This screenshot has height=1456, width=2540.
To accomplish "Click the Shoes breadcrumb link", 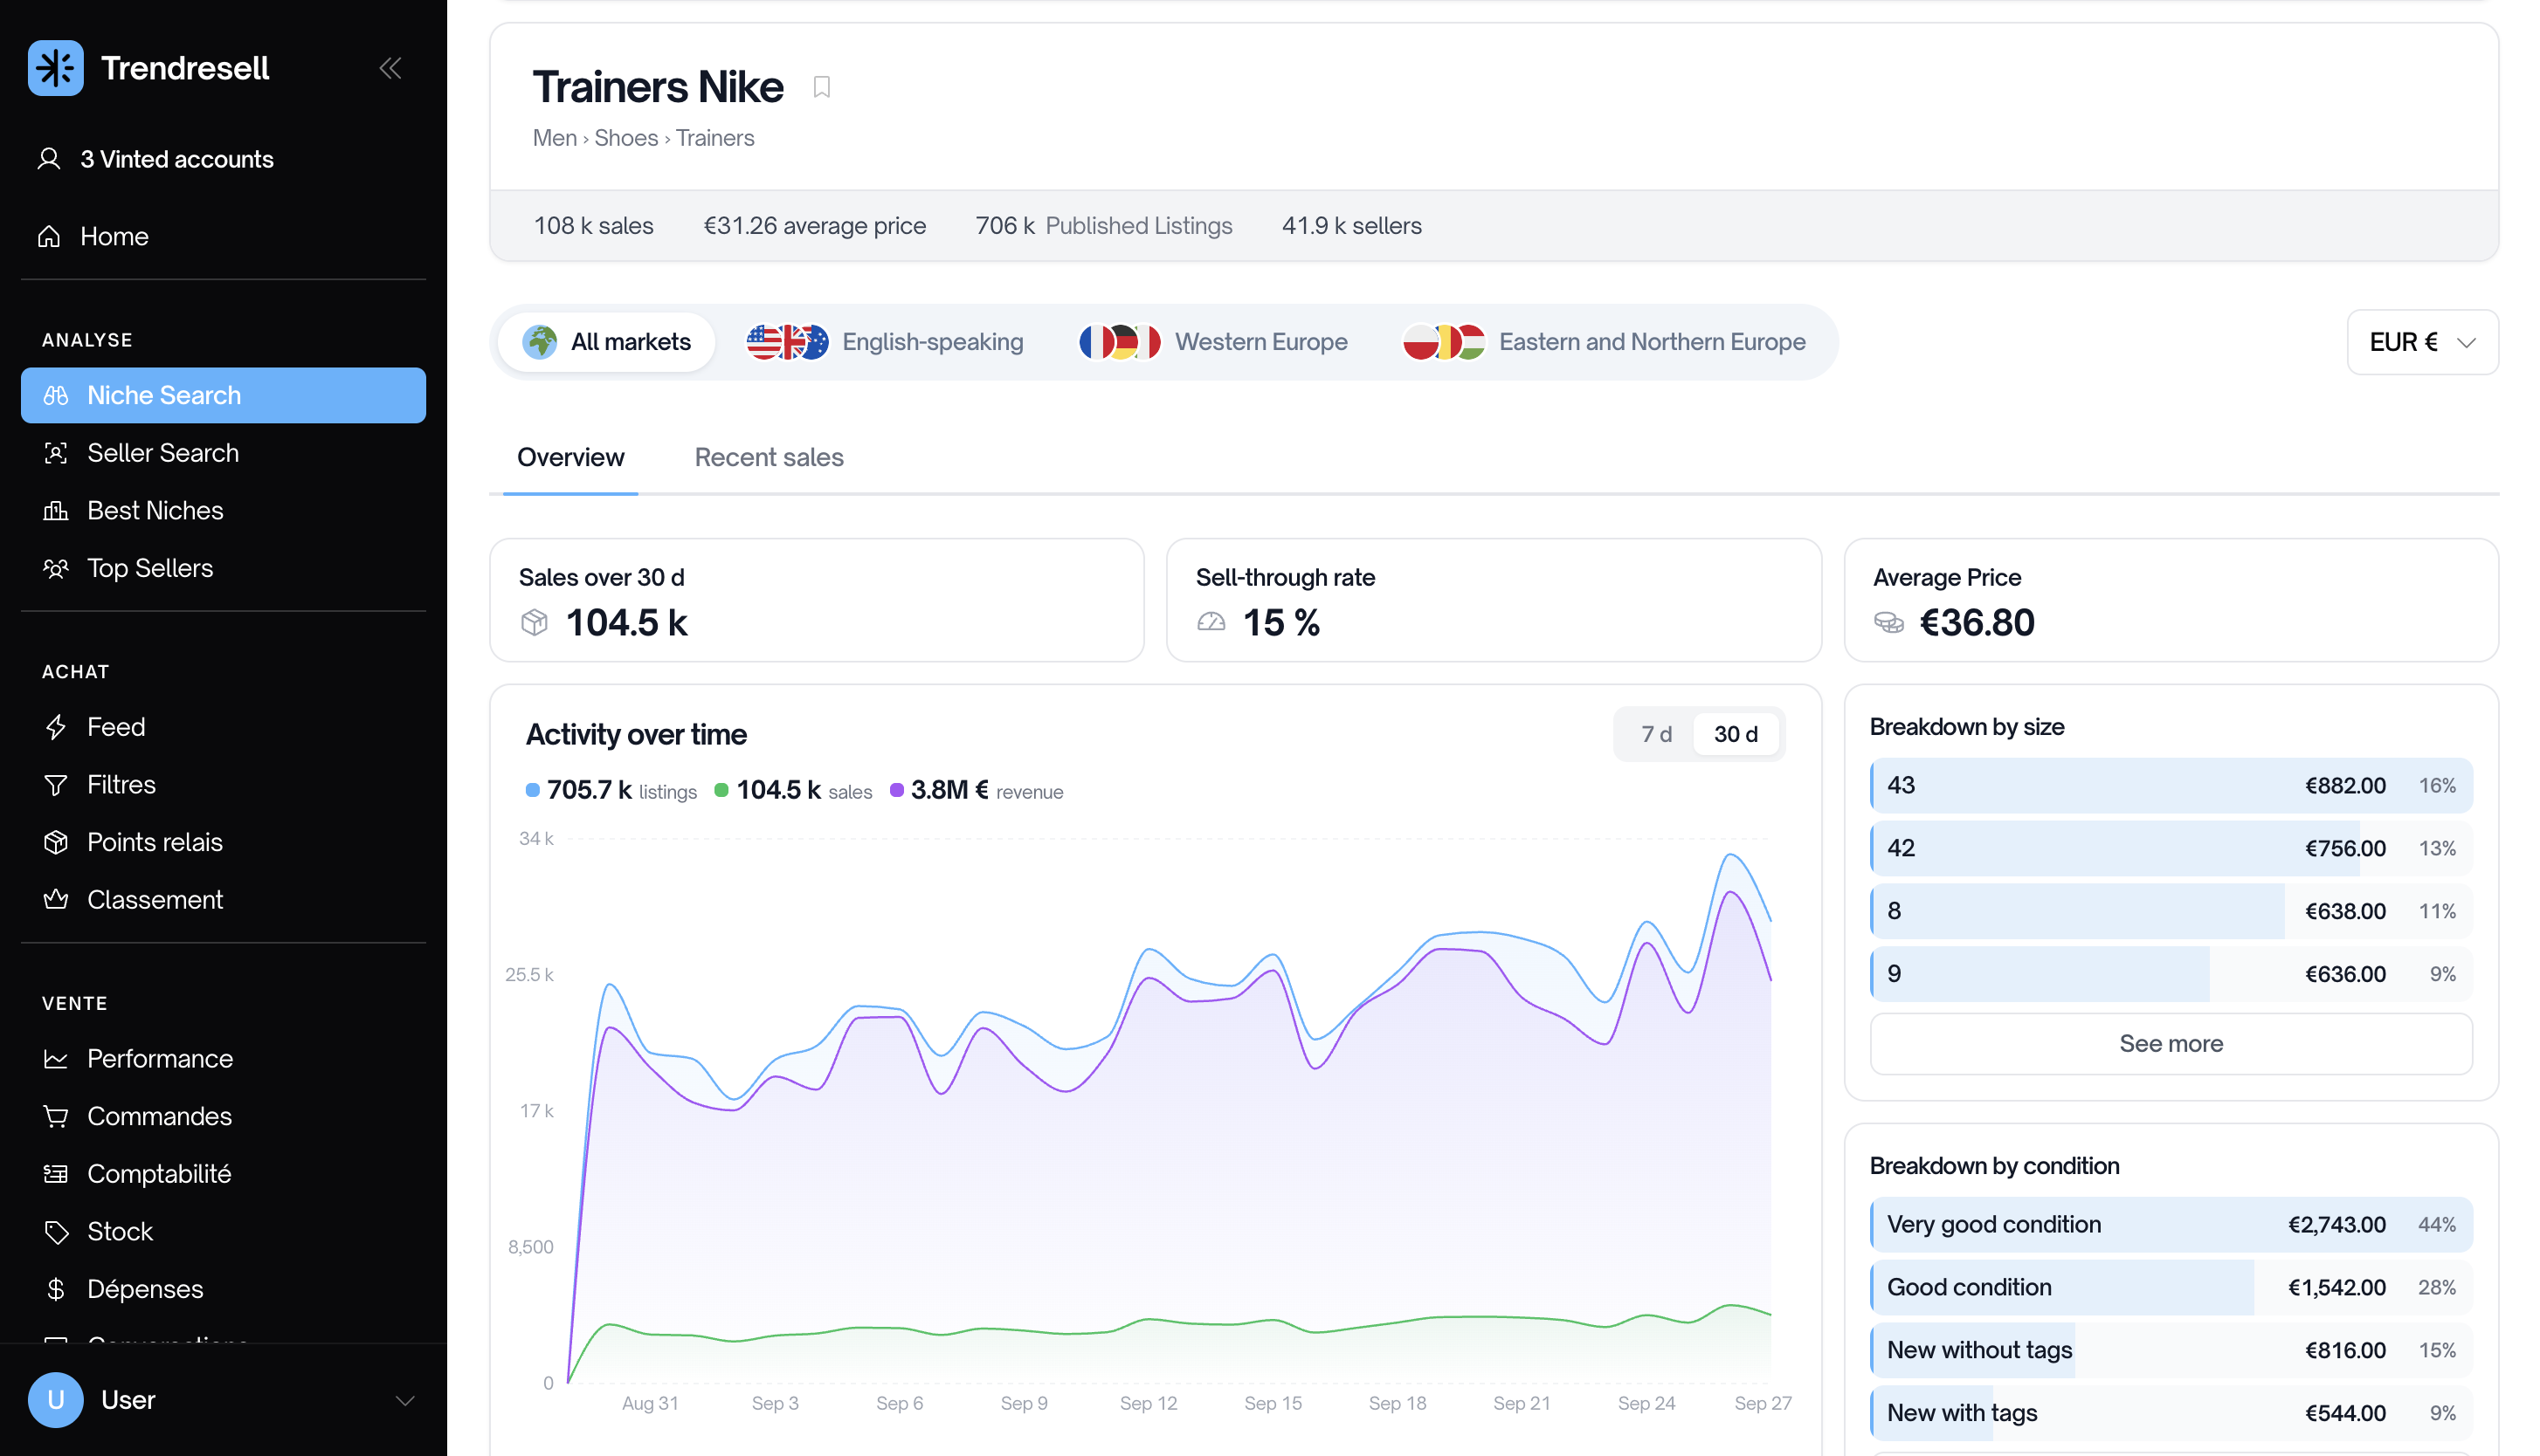I will [625, 138].
